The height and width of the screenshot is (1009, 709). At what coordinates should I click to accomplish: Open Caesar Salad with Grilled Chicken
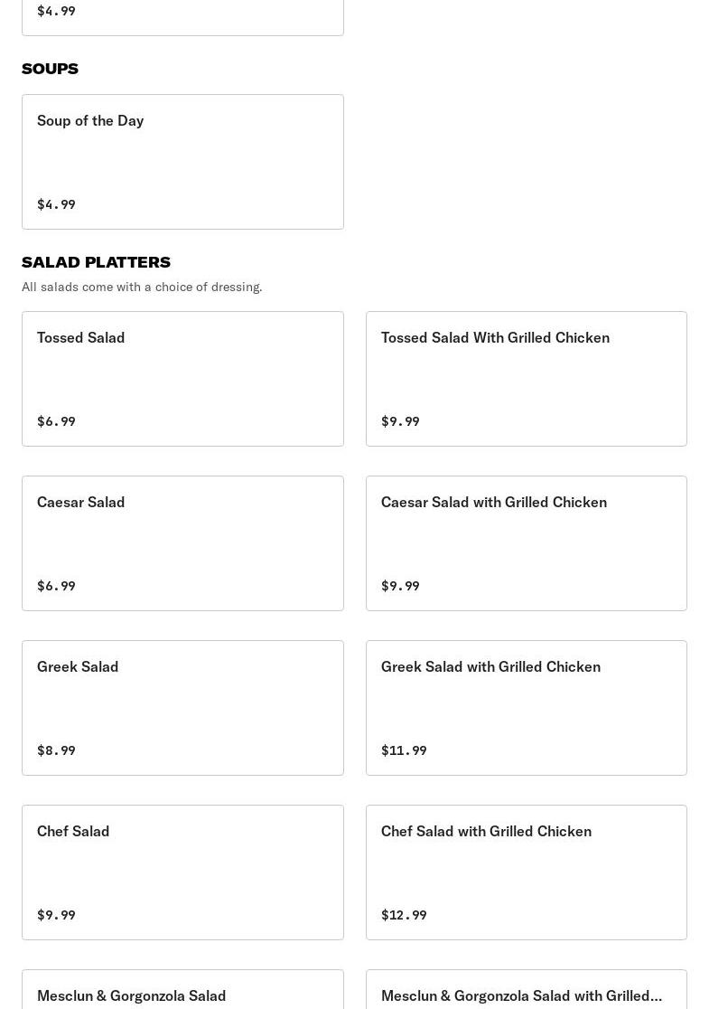(x=526, y=542)
